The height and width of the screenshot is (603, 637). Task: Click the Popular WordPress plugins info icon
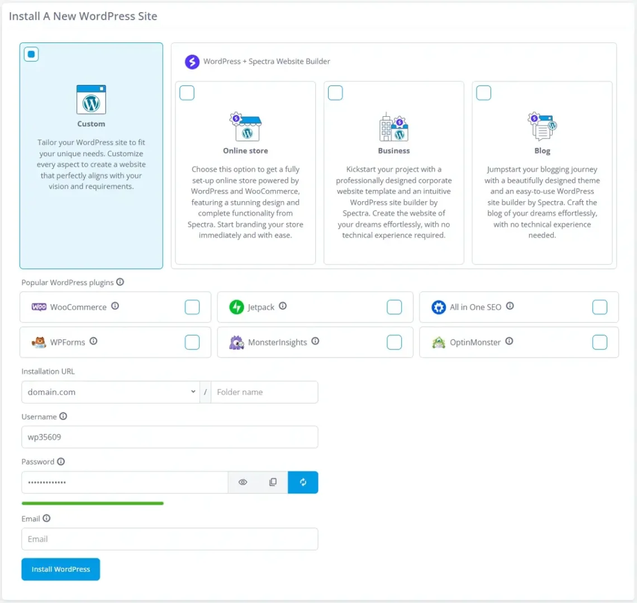pyautogui.click(x=120, y=282)
